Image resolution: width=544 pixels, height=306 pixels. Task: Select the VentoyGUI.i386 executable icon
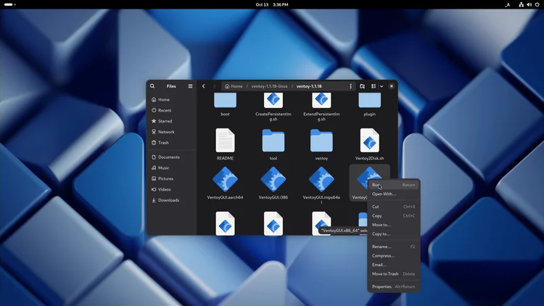pyautogui.click(x=273, y=179)
